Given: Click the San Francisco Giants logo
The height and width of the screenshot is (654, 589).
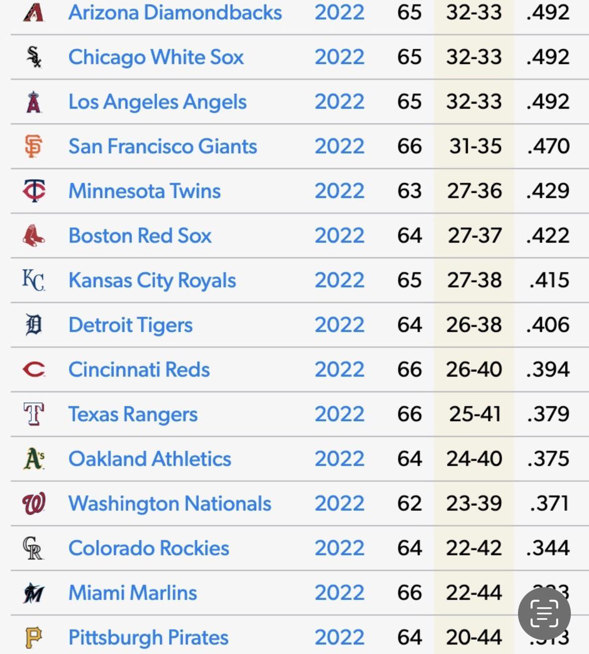Looking at the screenshot, I should (x=34, y=147).
